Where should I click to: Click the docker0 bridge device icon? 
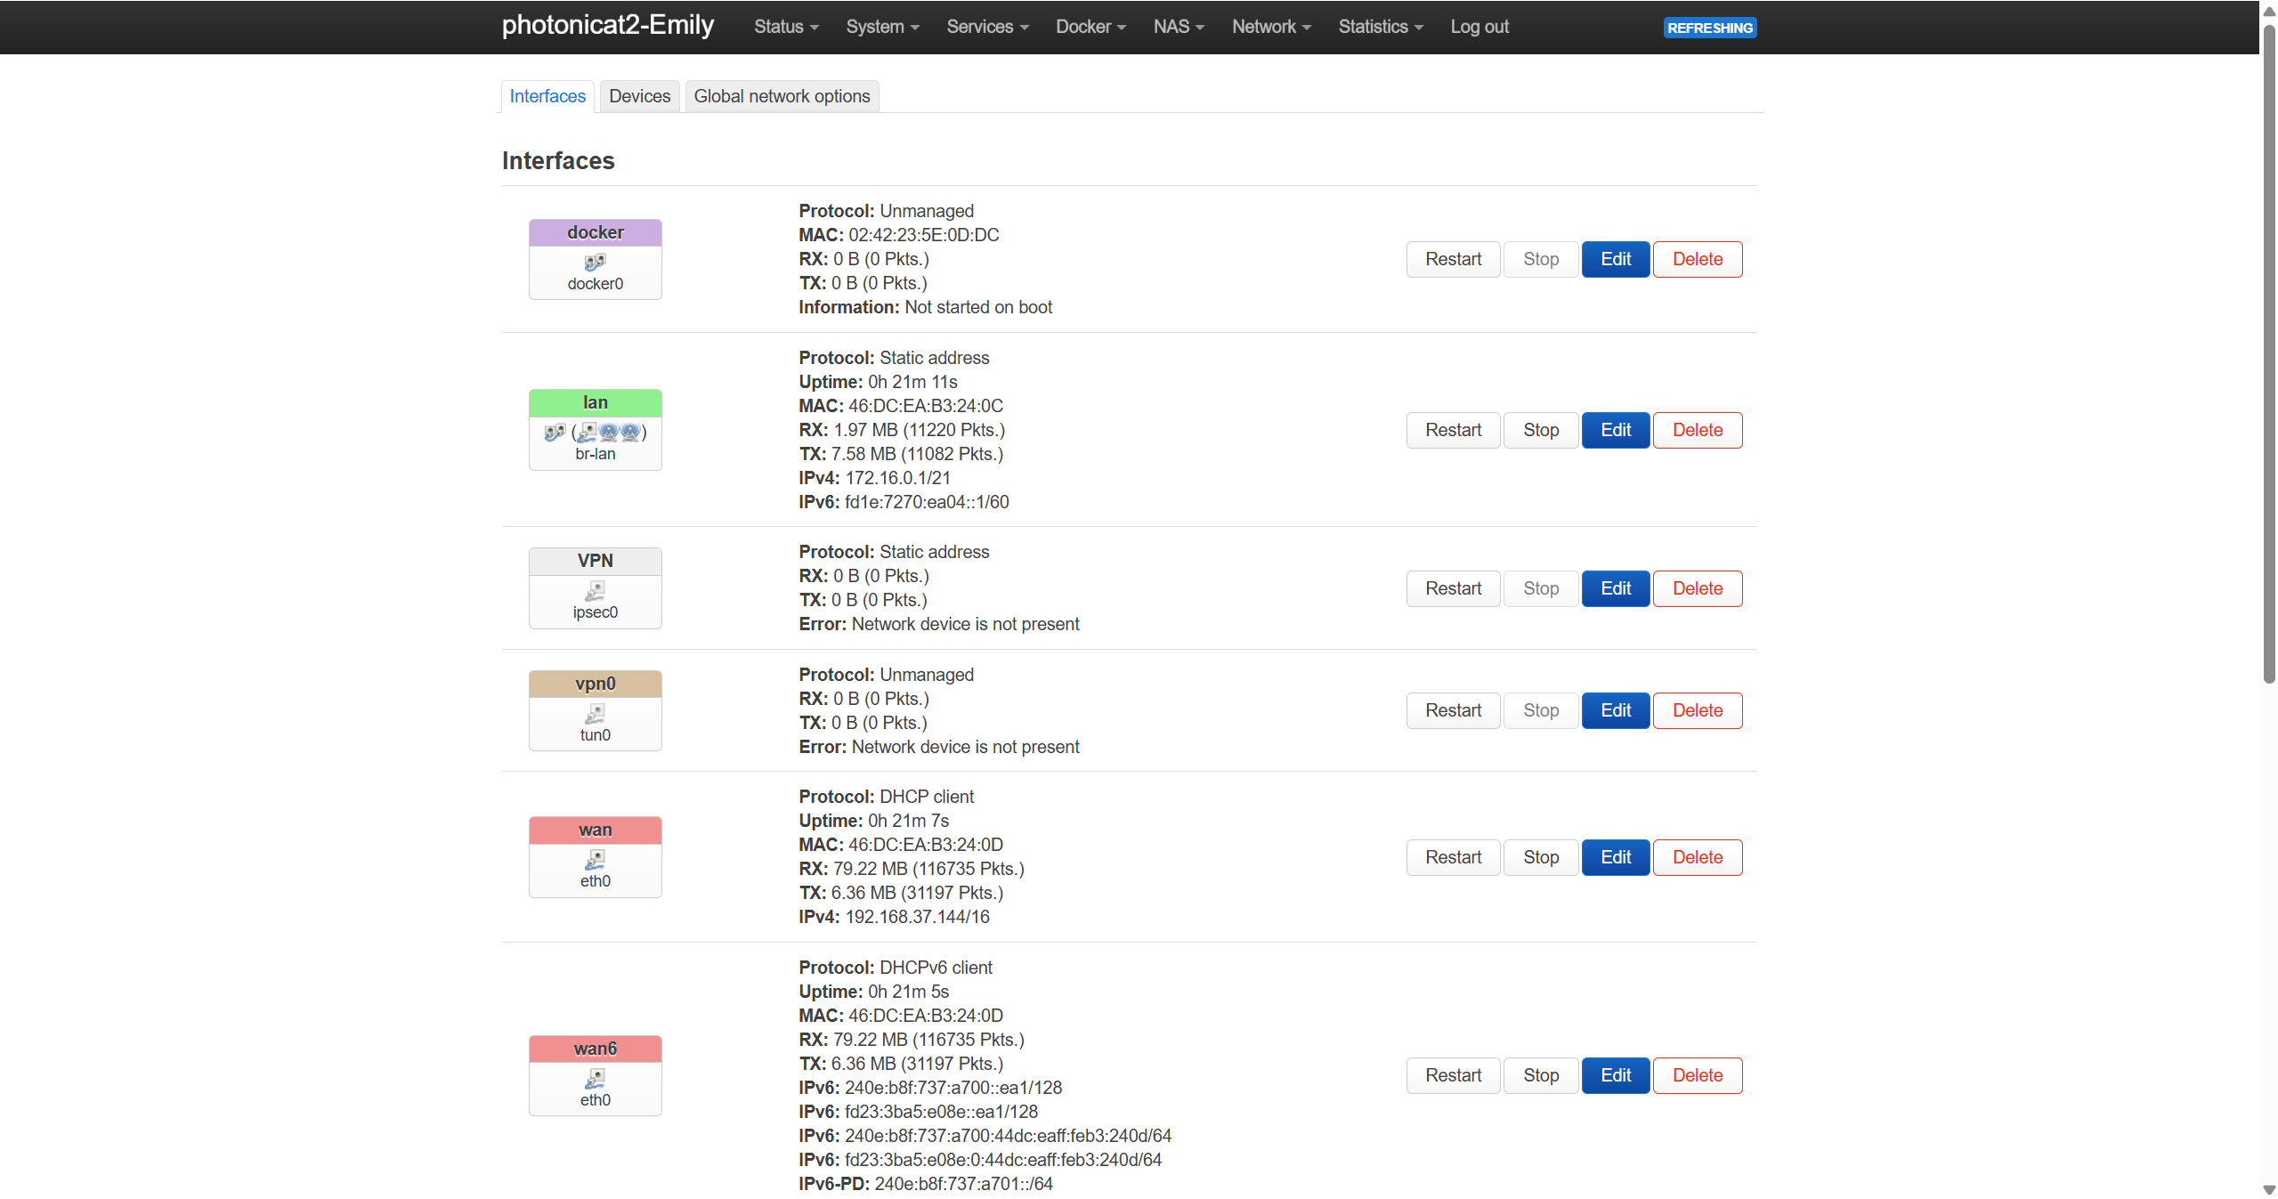595,262
